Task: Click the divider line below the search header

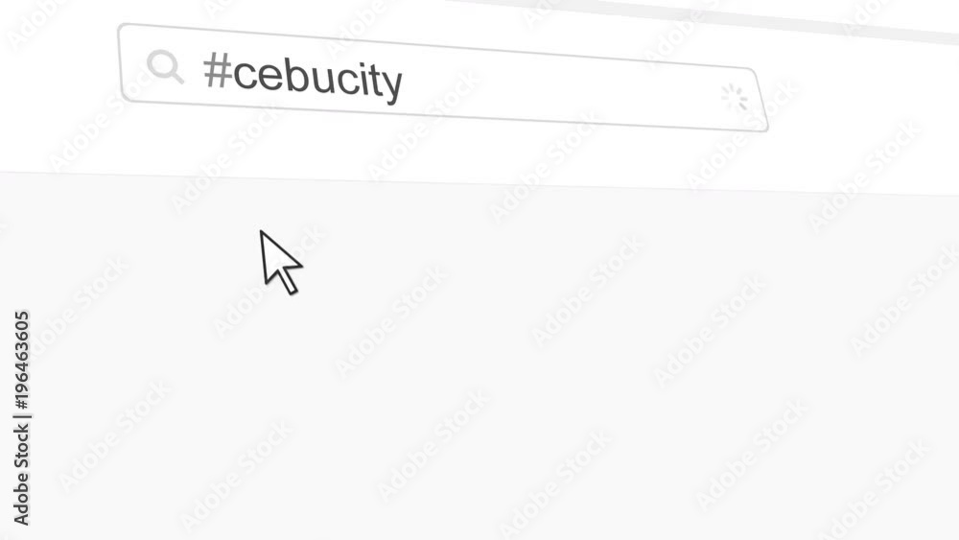Action: (x=479, y=184)
